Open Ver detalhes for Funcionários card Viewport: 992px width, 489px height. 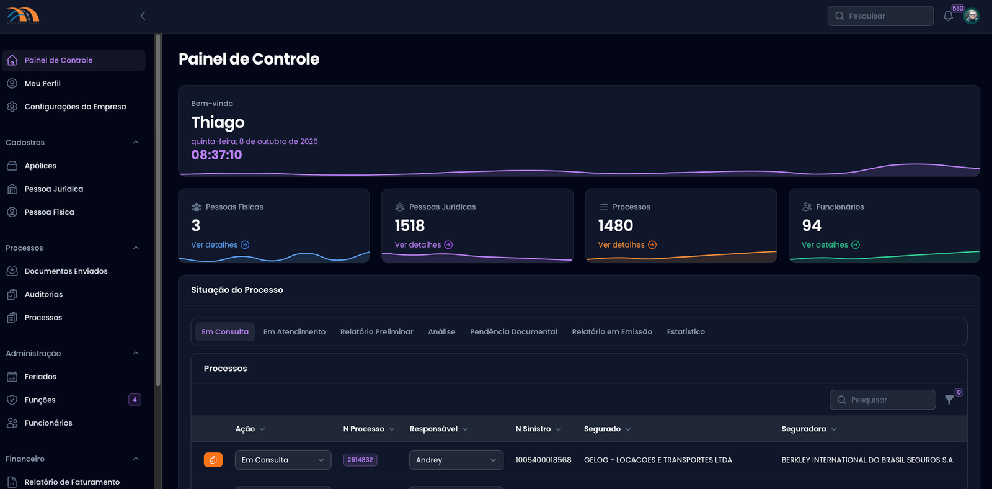point(831,245)
